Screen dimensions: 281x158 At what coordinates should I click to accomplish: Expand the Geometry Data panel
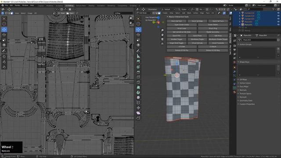coord(246,101)
